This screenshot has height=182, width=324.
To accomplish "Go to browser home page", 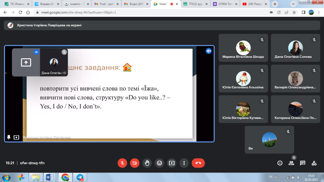I will (28, 12).
